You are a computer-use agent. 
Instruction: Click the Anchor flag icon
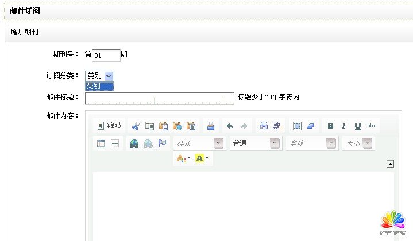click(x=162, y=143)
